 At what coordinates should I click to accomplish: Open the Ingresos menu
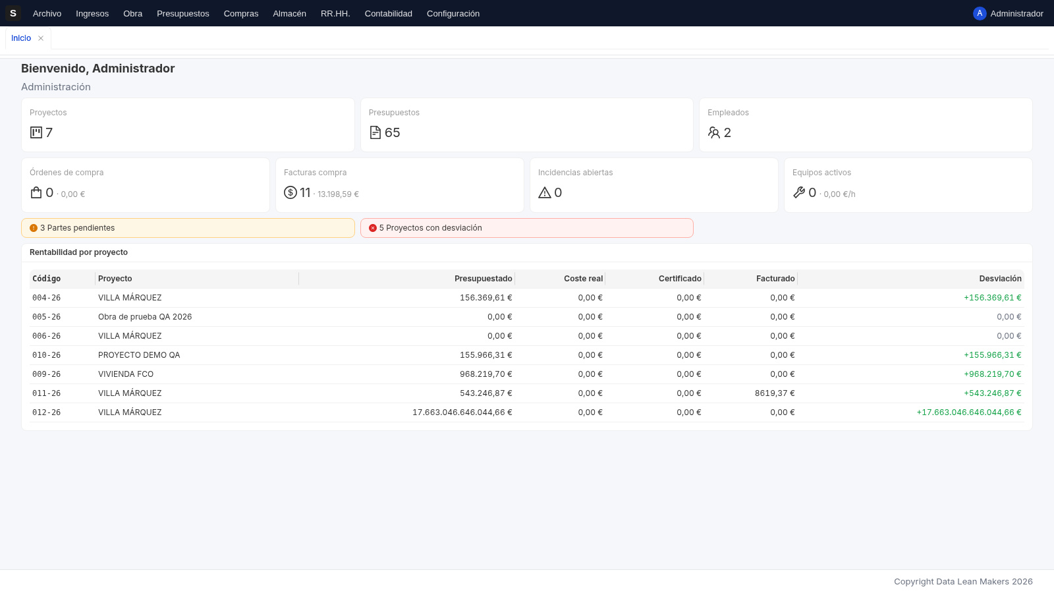pyautogui.click(x=92, y=13)
